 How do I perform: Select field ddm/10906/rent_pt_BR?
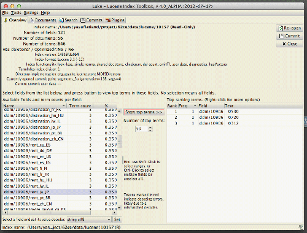(60, 198)
